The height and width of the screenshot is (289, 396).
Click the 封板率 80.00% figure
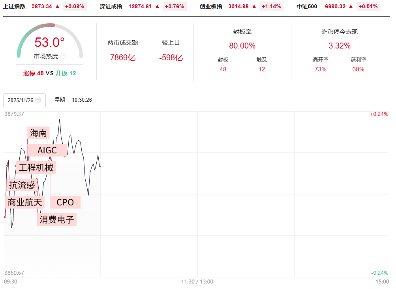click(242, 46)
